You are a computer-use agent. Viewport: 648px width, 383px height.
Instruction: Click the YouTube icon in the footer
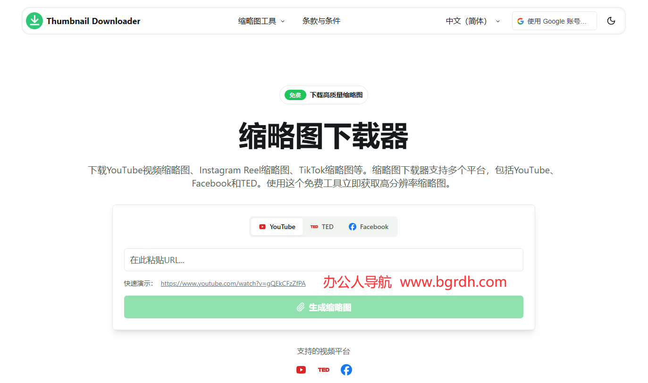301,370
